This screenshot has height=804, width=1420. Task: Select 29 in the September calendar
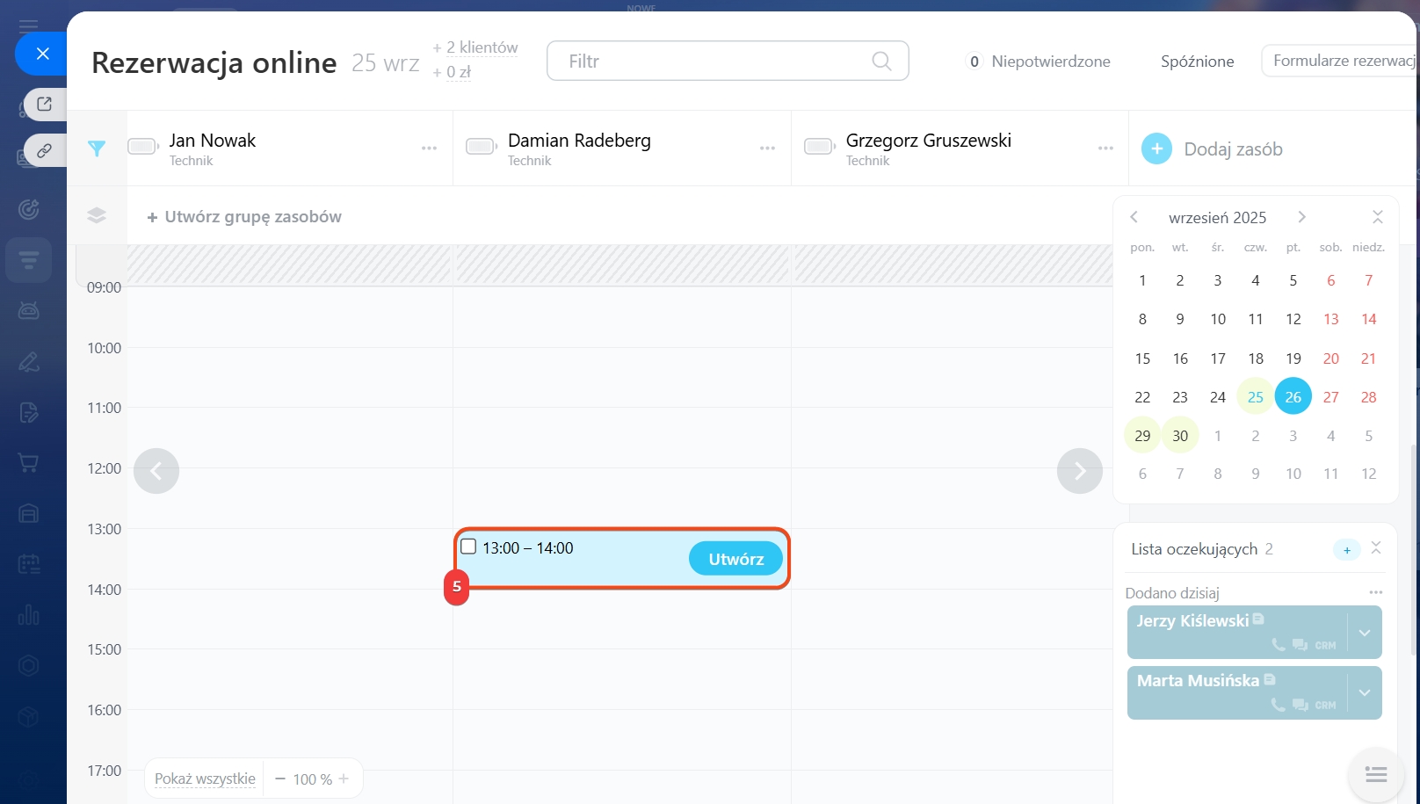1142,436
